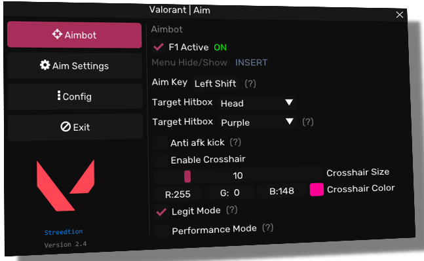Click the pink Crosshair Color swatch
Screen dimensions: 424x261
(317, 189)
